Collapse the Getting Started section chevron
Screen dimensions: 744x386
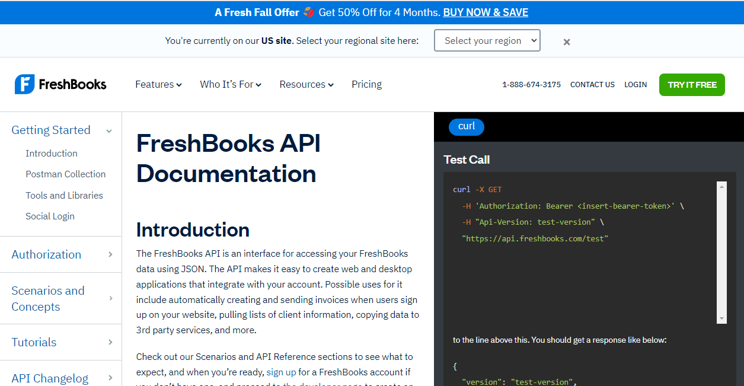109,131
